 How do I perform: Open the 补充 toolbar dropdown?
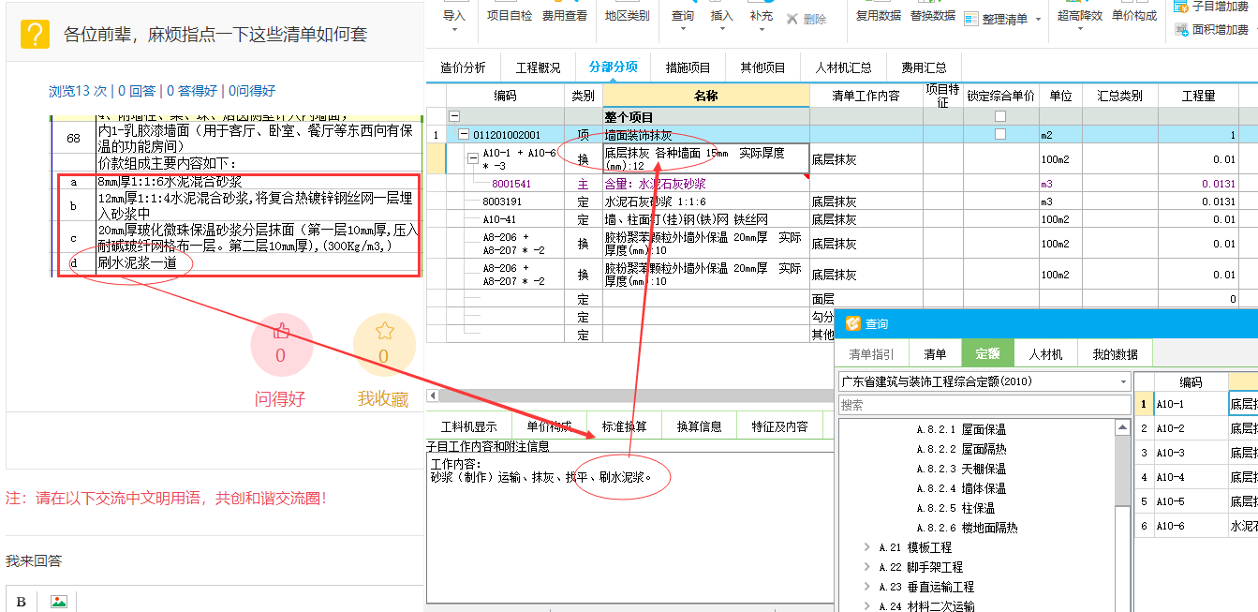[x=762, y=30]
